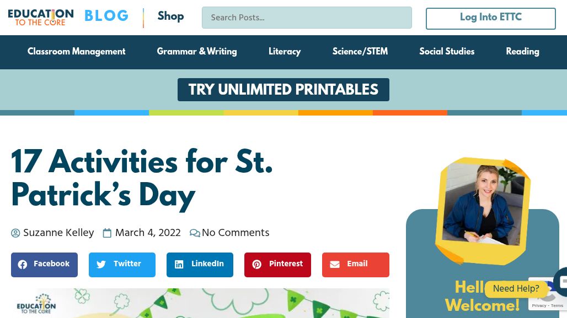Click the Facebook icon in share button
567x318 pixels.
(23, 265)
